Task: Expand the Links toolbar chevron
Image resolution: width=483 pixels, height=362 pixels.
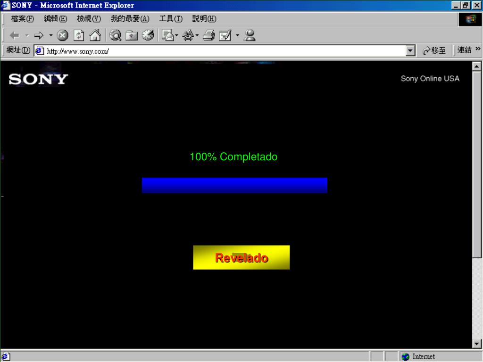Action: point(478,49)
